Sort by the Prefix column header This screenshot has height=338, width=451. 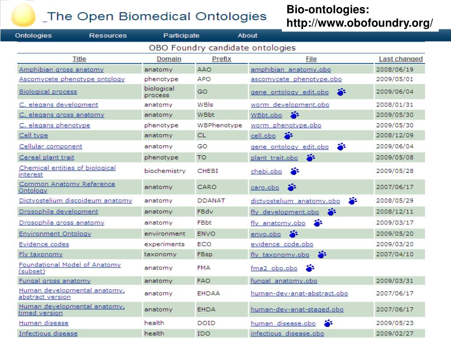pos(222,59)
